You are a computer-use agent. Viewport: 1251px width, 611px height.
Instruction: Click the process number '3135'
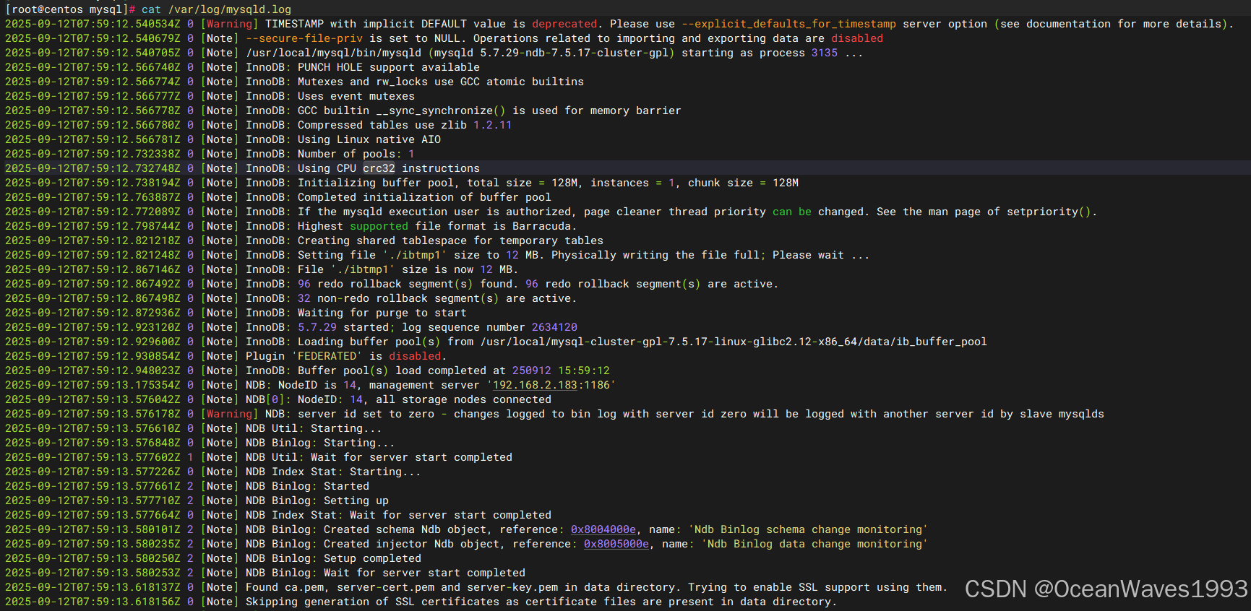pyautogui.click(x=825, y=53)
